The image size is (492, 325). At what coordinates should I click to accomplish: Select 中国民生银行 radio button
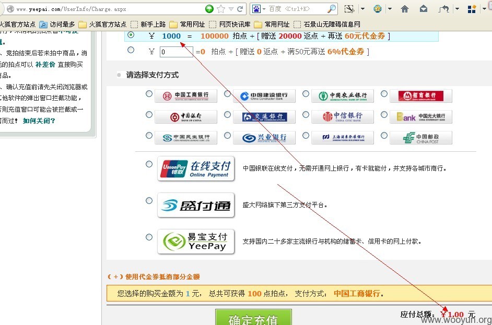click(x=149, y=136)
